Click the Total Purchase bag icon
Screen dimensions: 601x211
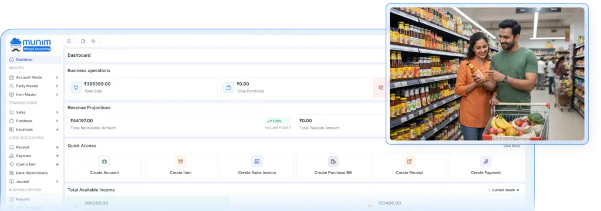(x=228, y=87)
